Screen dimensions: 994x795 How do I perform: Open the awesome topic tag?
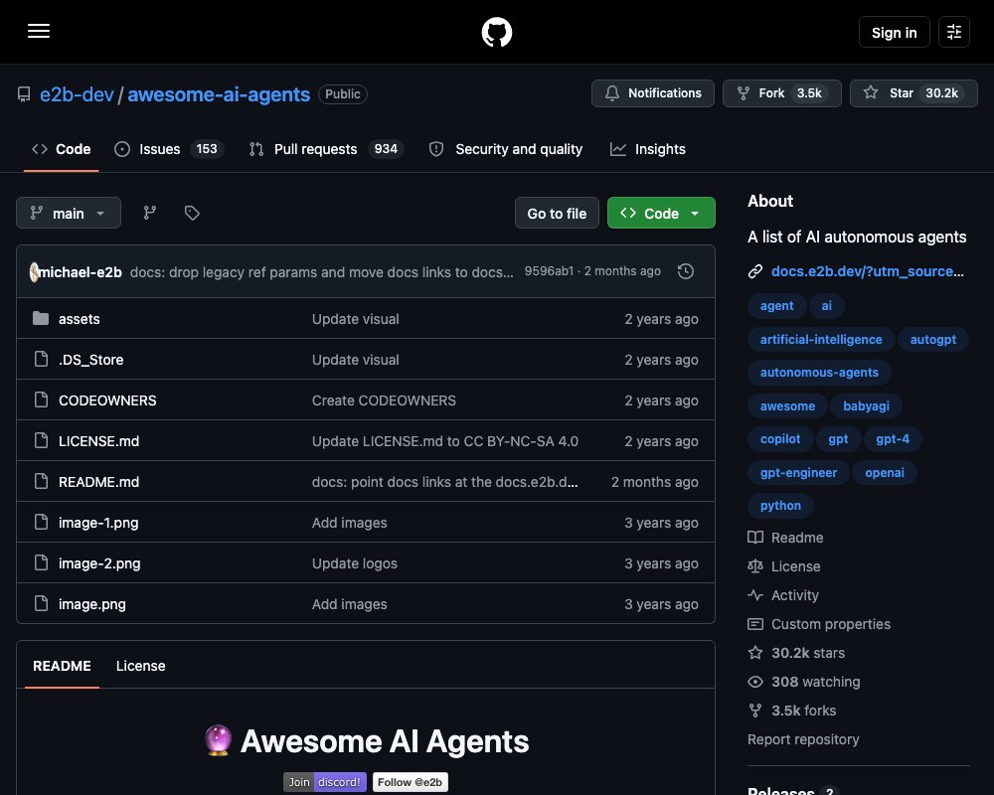click(787, 405)
